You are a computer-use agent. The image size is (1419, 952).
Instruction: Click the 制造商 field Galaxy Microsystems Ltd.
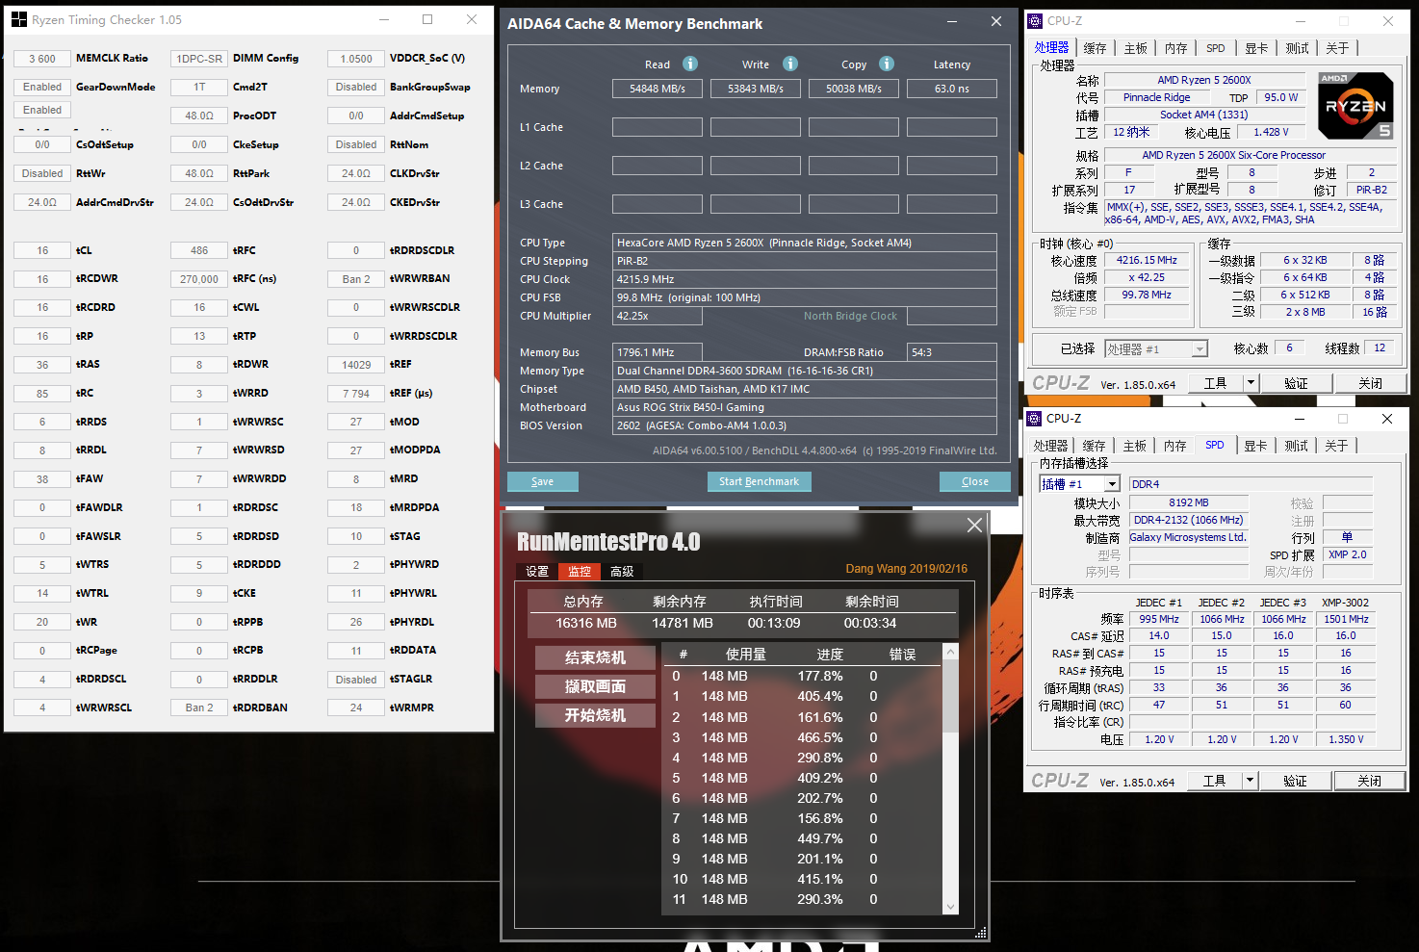tap(1188, 537)
